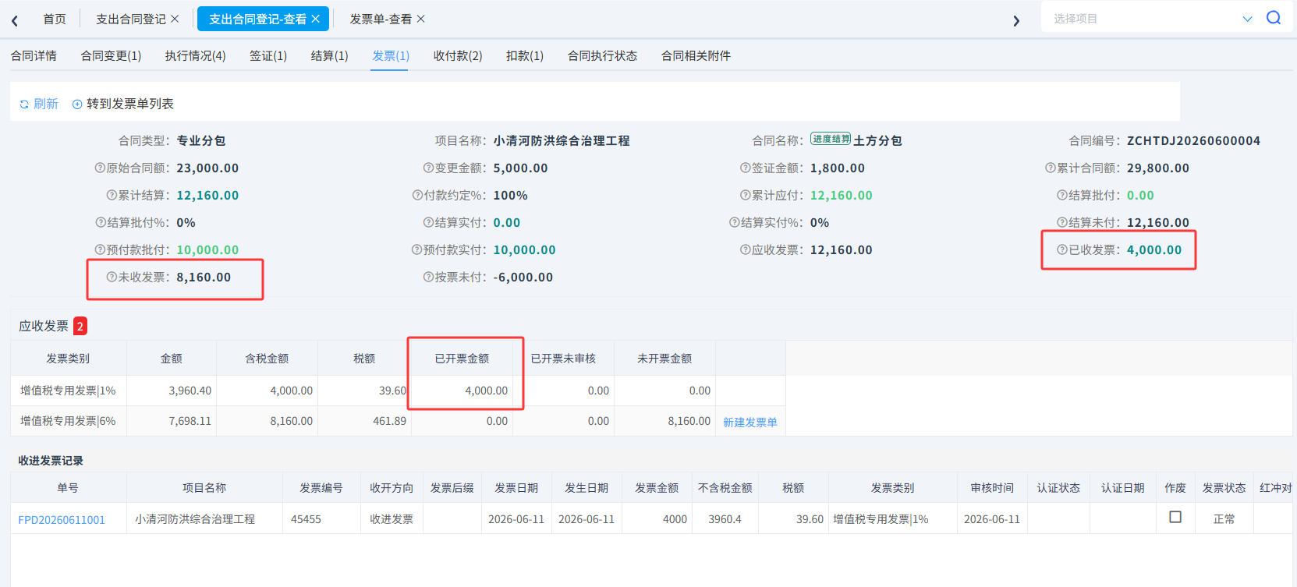Viewport: 1297px width, 587px height.
Task: Click the help icon beside 预付款实付
Action: [x=416, y=249]
